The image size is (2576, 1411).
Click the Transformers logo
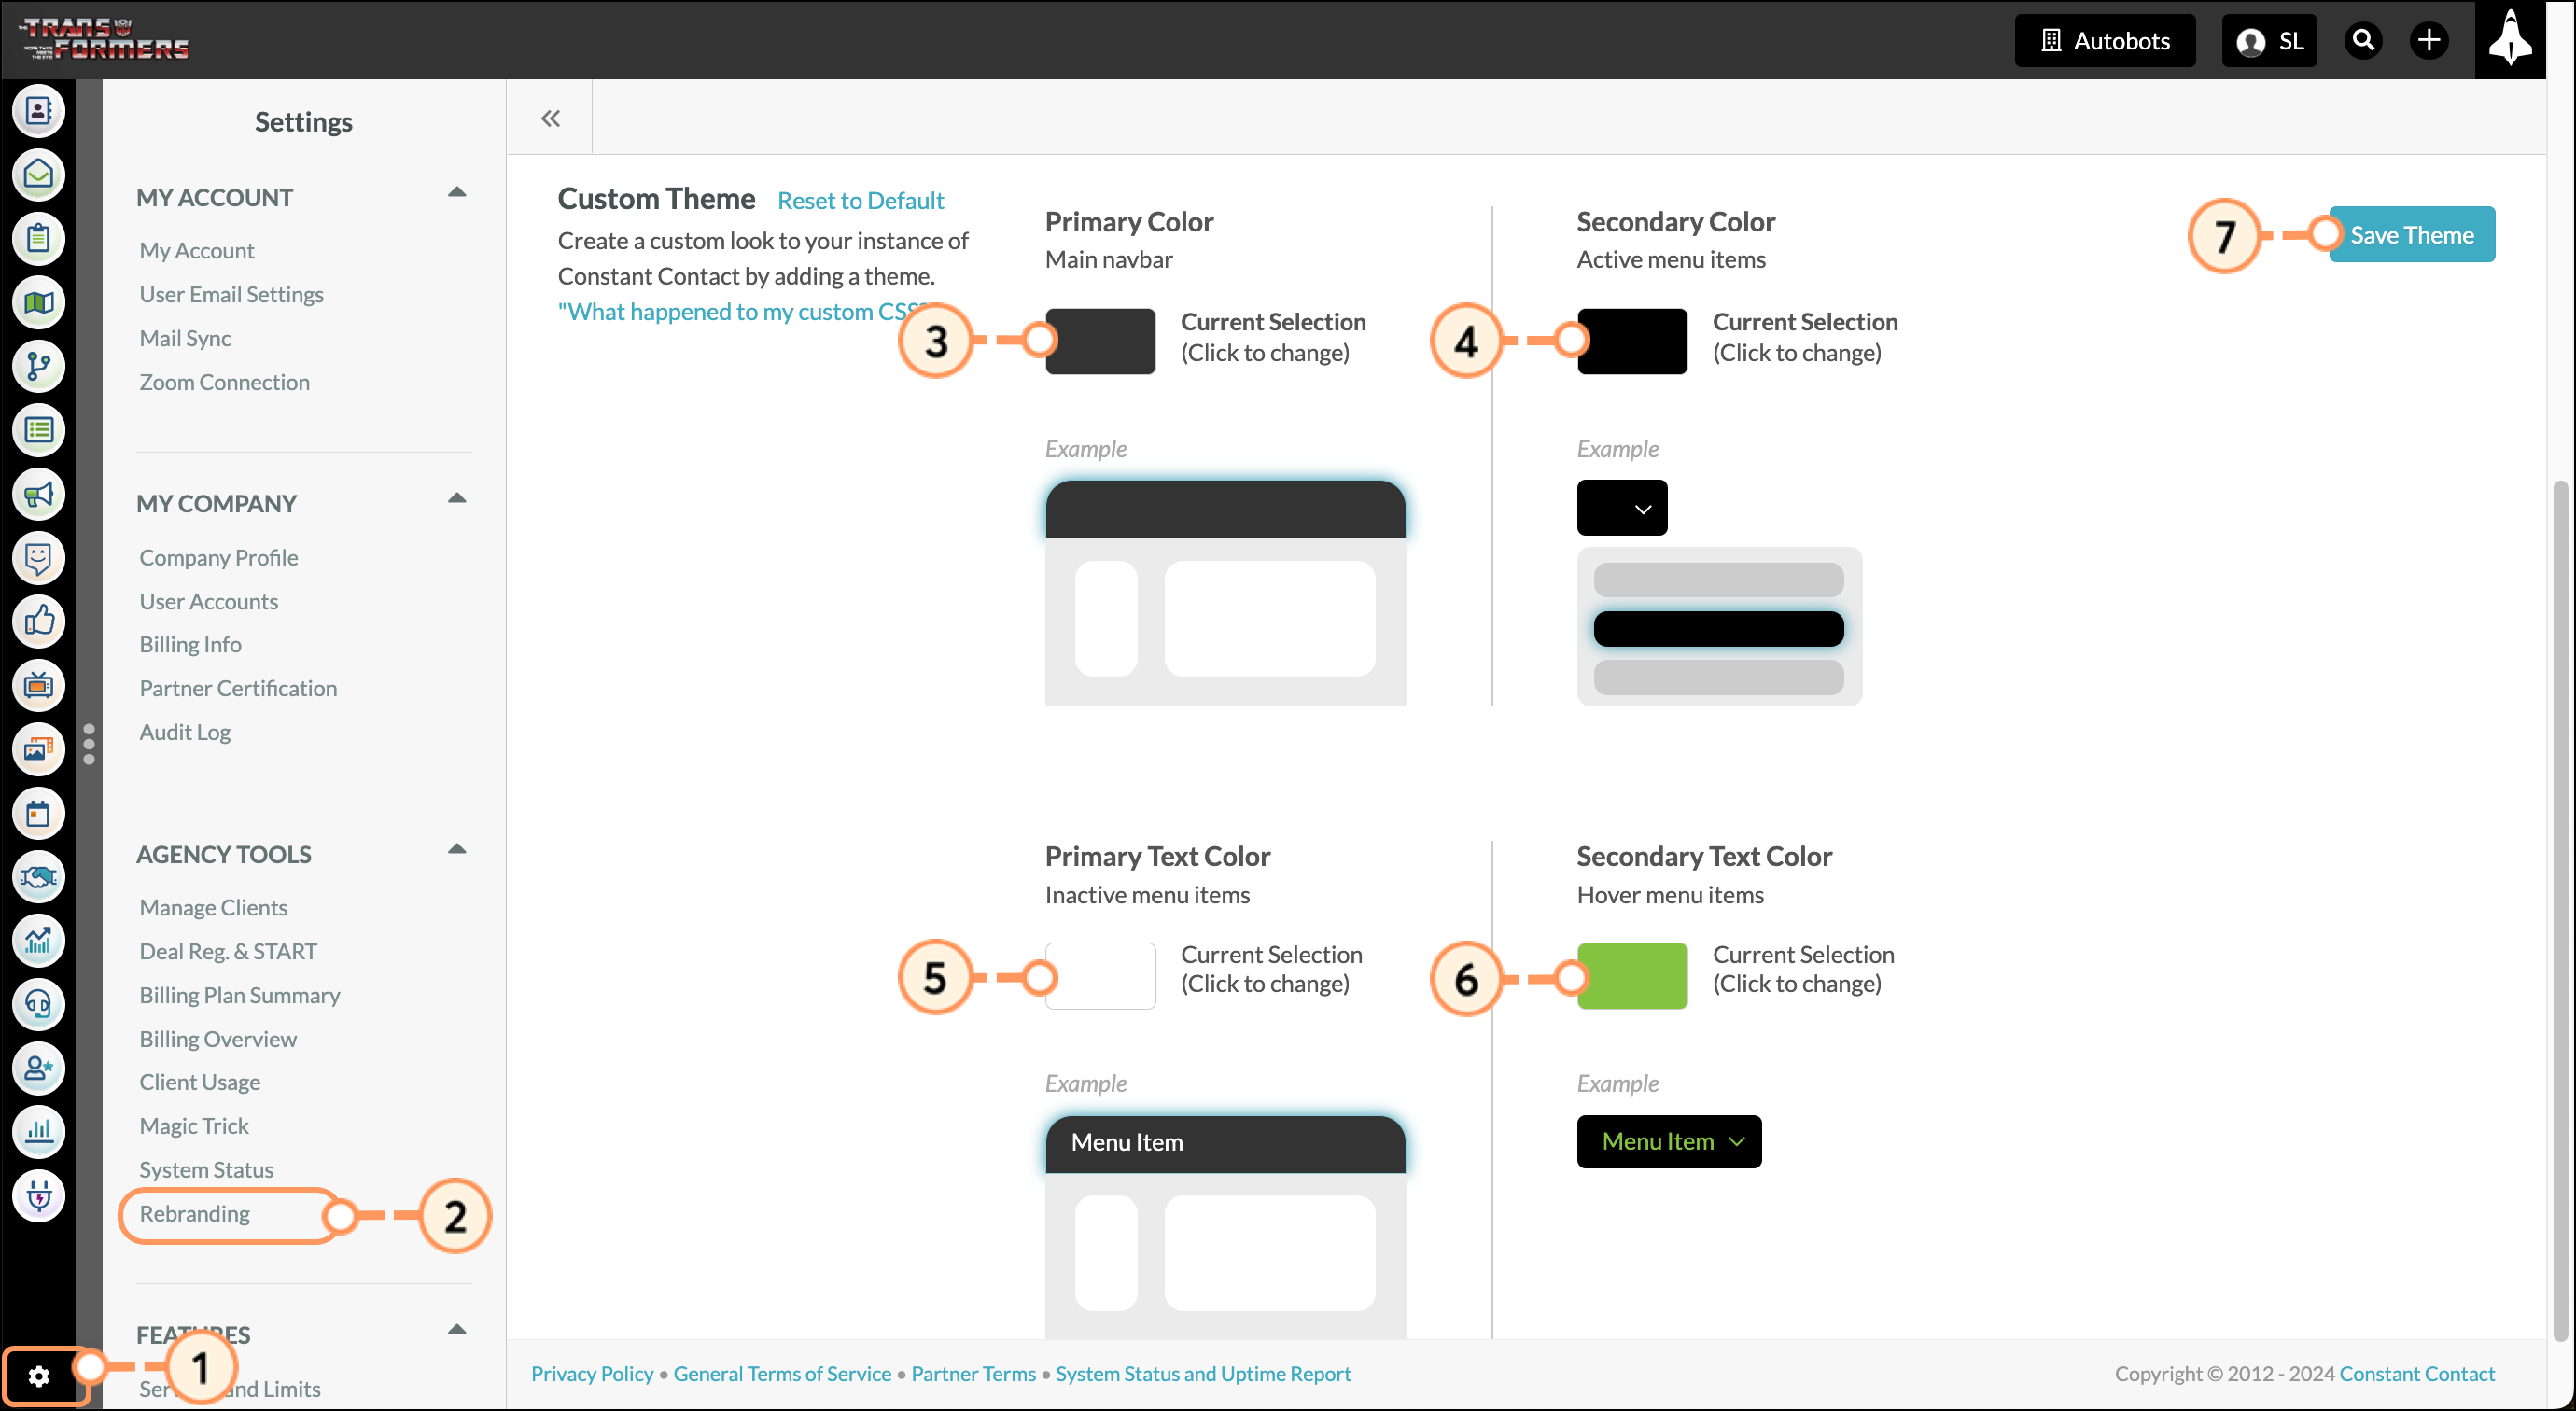tap(105, 39)
